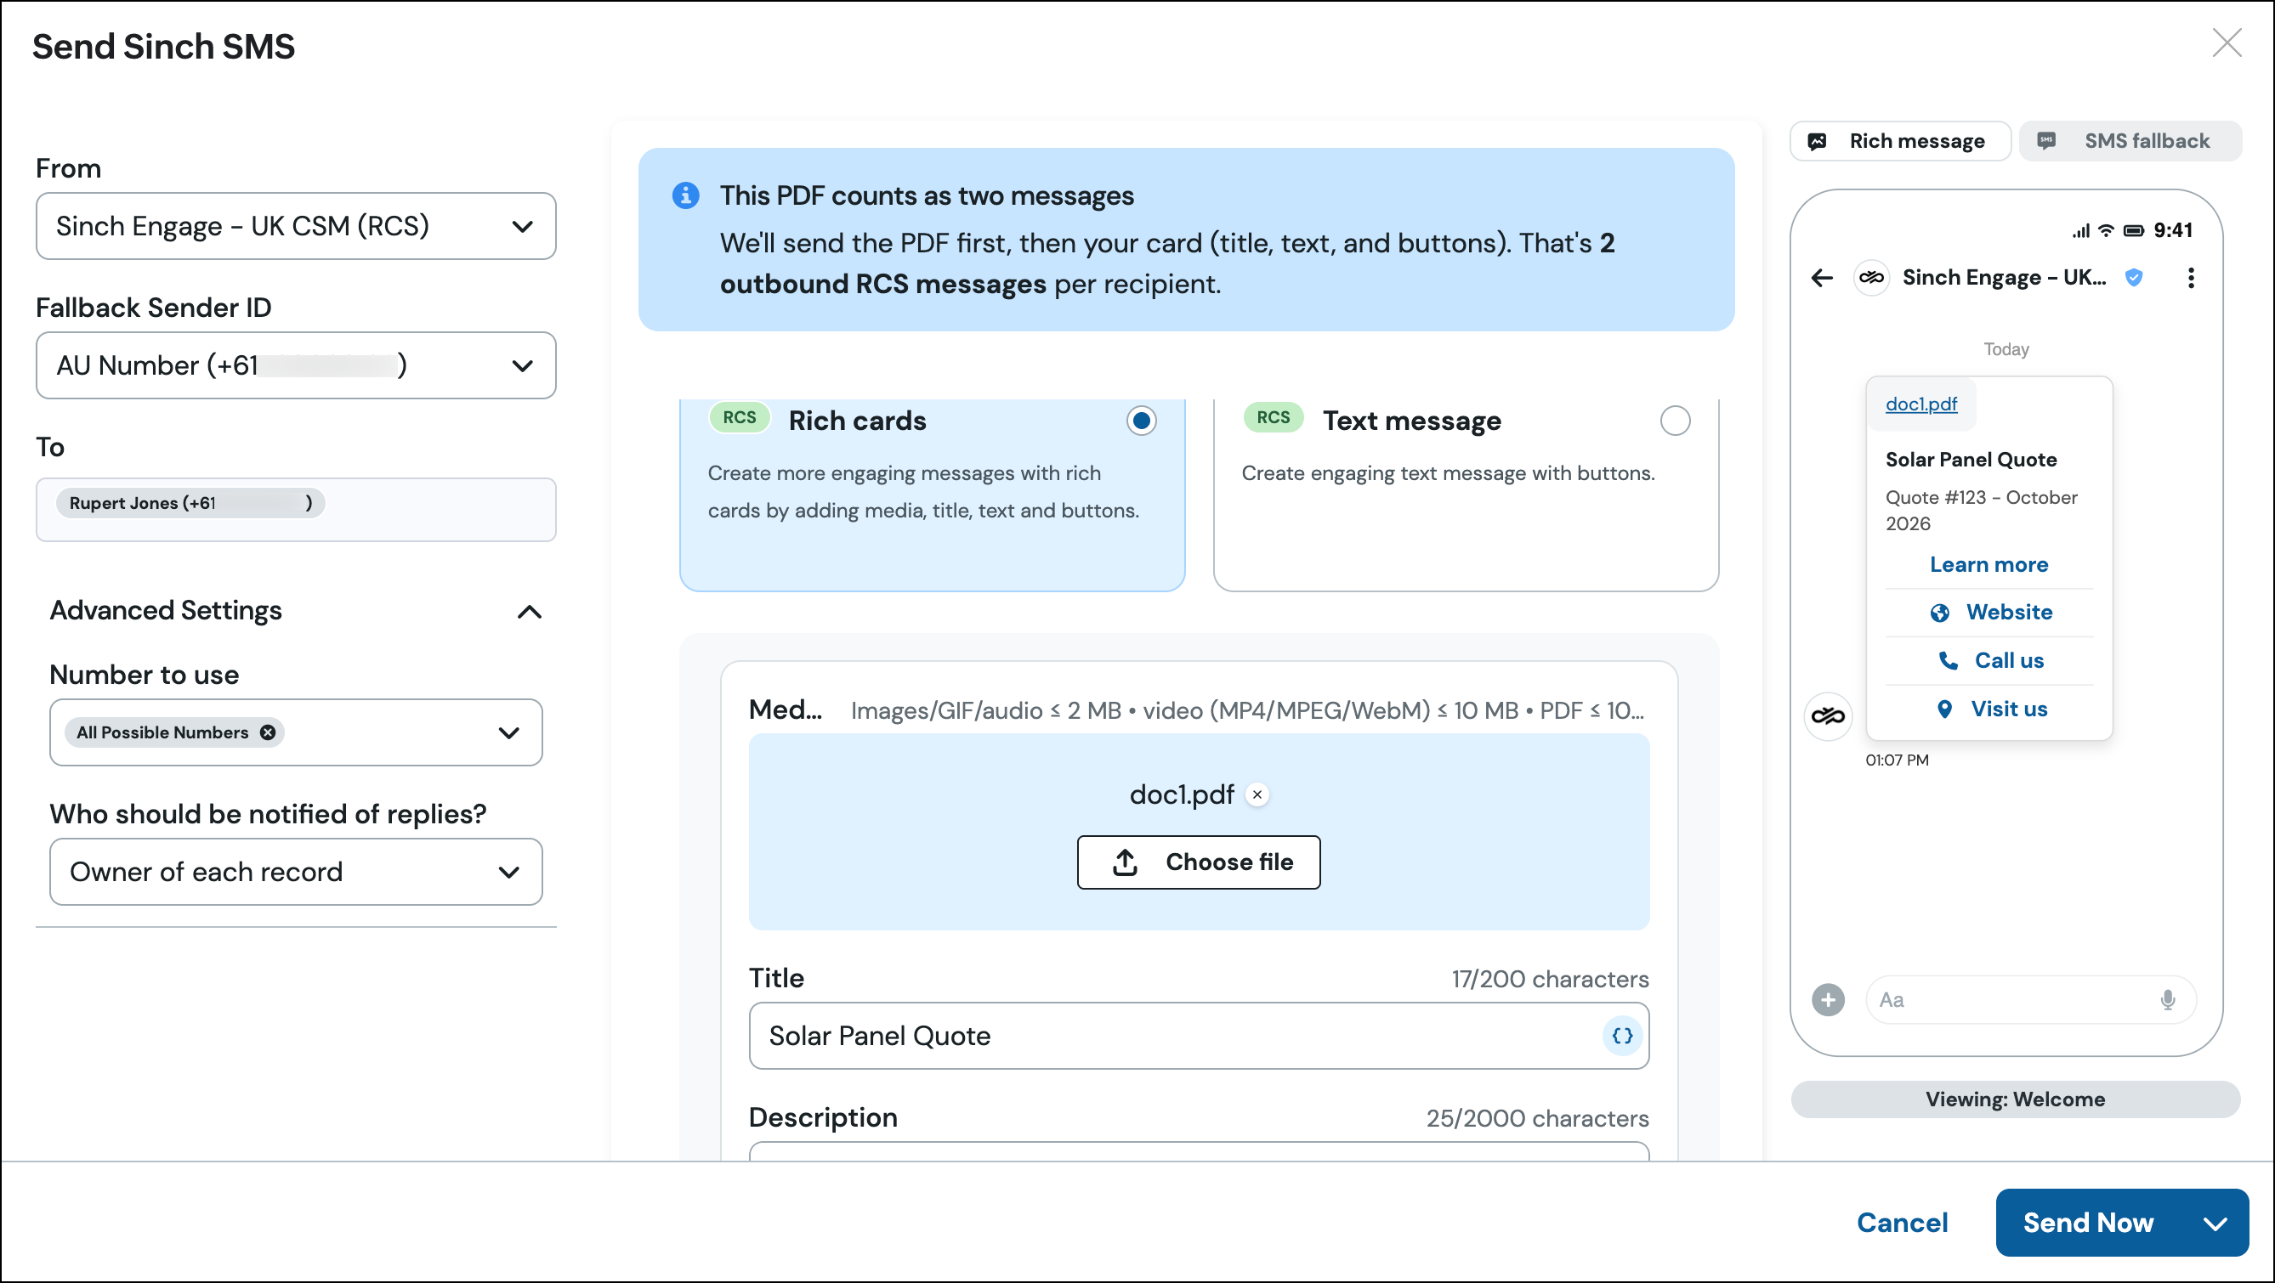This screenshot has height=1283, width=2275.
Task: Remove doc1.pdf with the small x icon
Action: (x=1257, y=794)
